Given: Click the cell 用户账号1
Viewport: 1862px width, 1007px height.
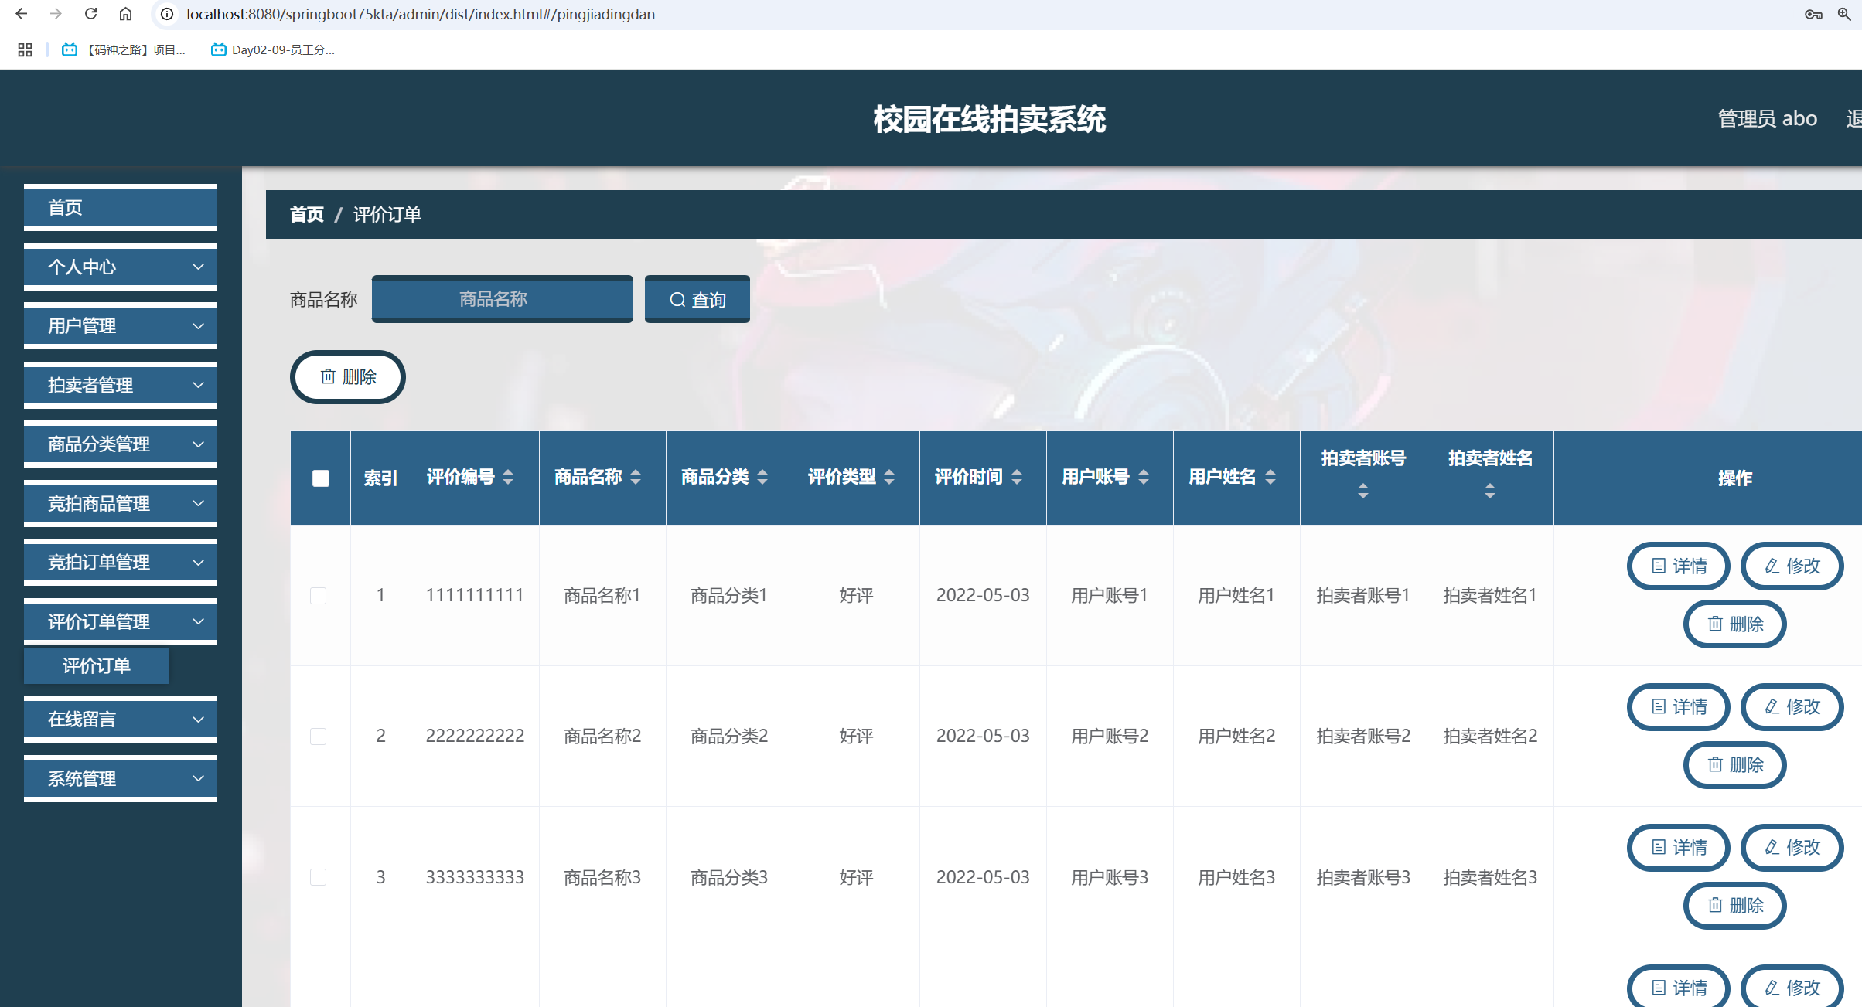Looking at the screenshot, I should [x=1110, y=595].
